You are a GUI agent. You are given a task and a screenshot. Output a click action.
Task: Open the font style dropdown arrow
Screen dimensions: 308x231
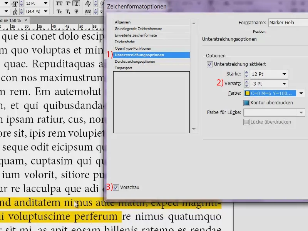6,12
